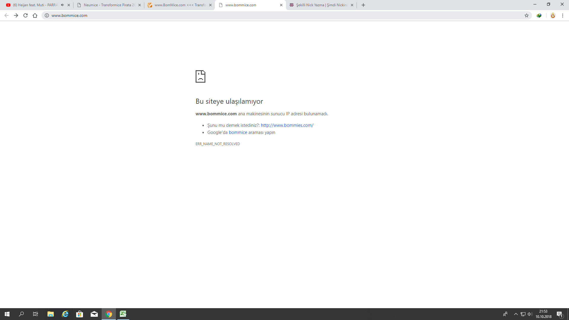The image size is (569, 320).
Task: Click the address bar showing www.bommice.com
Action: (286, 15)
